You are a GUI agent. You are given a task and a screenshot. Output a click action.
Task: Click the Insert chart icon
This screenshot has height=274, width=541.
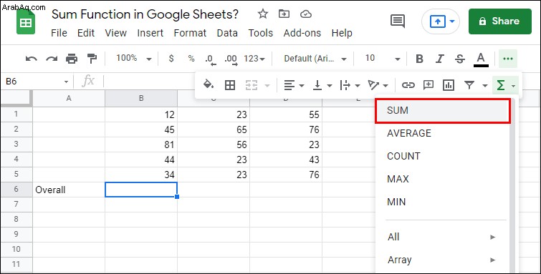coord(448,85)
